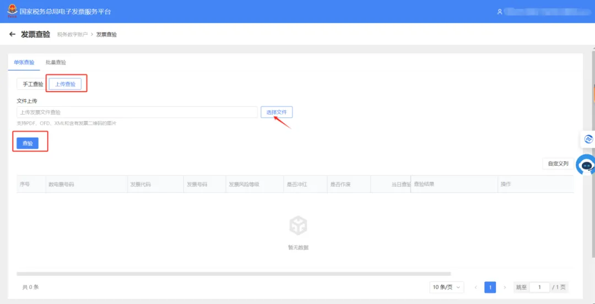Switch to the 单张查验 tab
This screenshot has width=595, height=304.
pos(24,63)
